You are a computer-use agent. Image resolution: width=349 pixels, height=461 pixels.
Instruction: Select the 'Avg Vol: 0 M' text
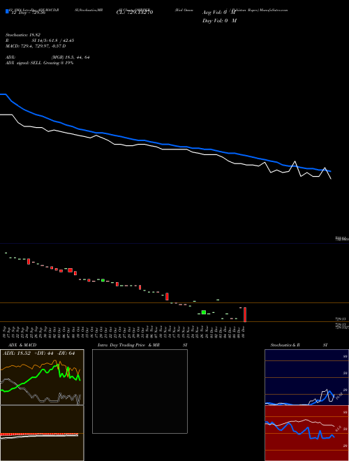pyautogui.click(x=219, y=13)
